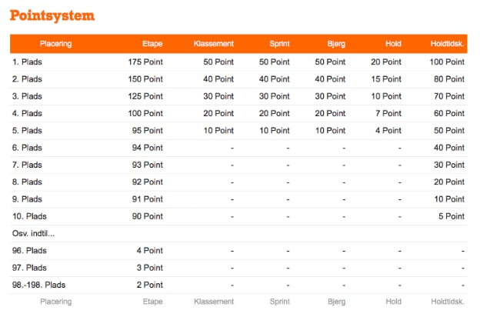Screen dimensions: 480x317
Task: Select the 98.-198. Plads row label
Action: [38, 285]
